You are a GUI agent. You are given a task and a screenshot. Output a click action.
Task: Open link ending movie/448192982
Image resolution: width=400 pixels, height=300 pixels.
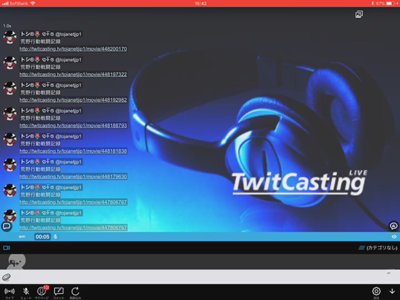pyautogui.click(x=73, y=100)
